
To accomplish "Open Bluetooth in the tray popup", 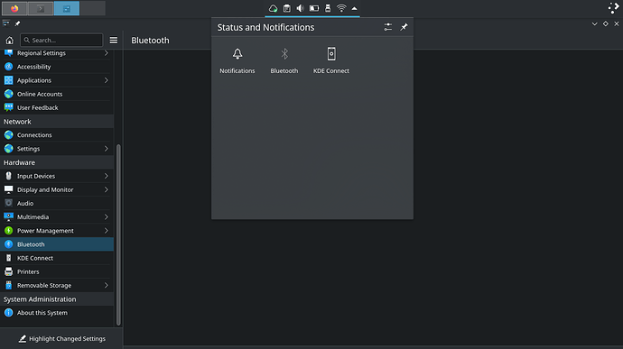I will (284, 60).
